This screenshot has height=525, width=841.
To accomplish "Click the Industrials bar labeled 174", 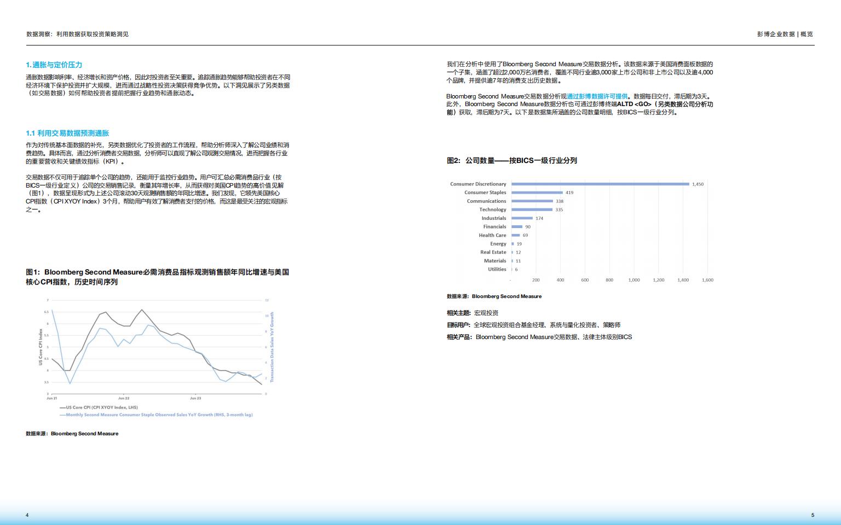I will [522, 218].
